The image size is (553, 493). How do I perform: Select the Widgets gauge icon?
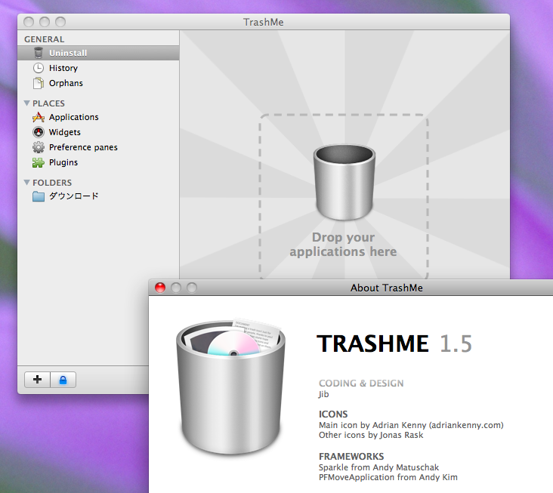pos(39,132)
